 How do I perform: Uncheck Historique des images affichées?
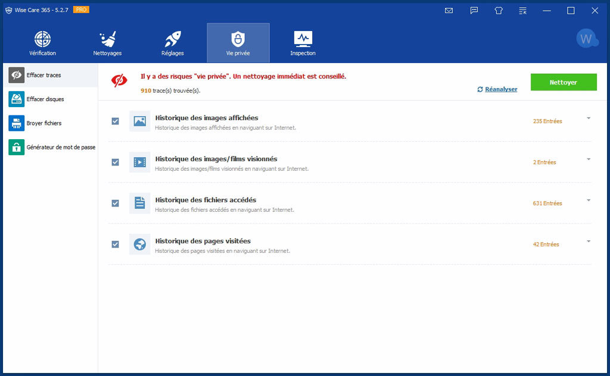115,121
